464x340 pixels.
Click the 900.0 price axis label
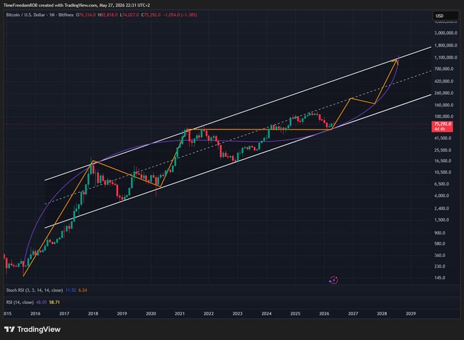pos(439,233)
